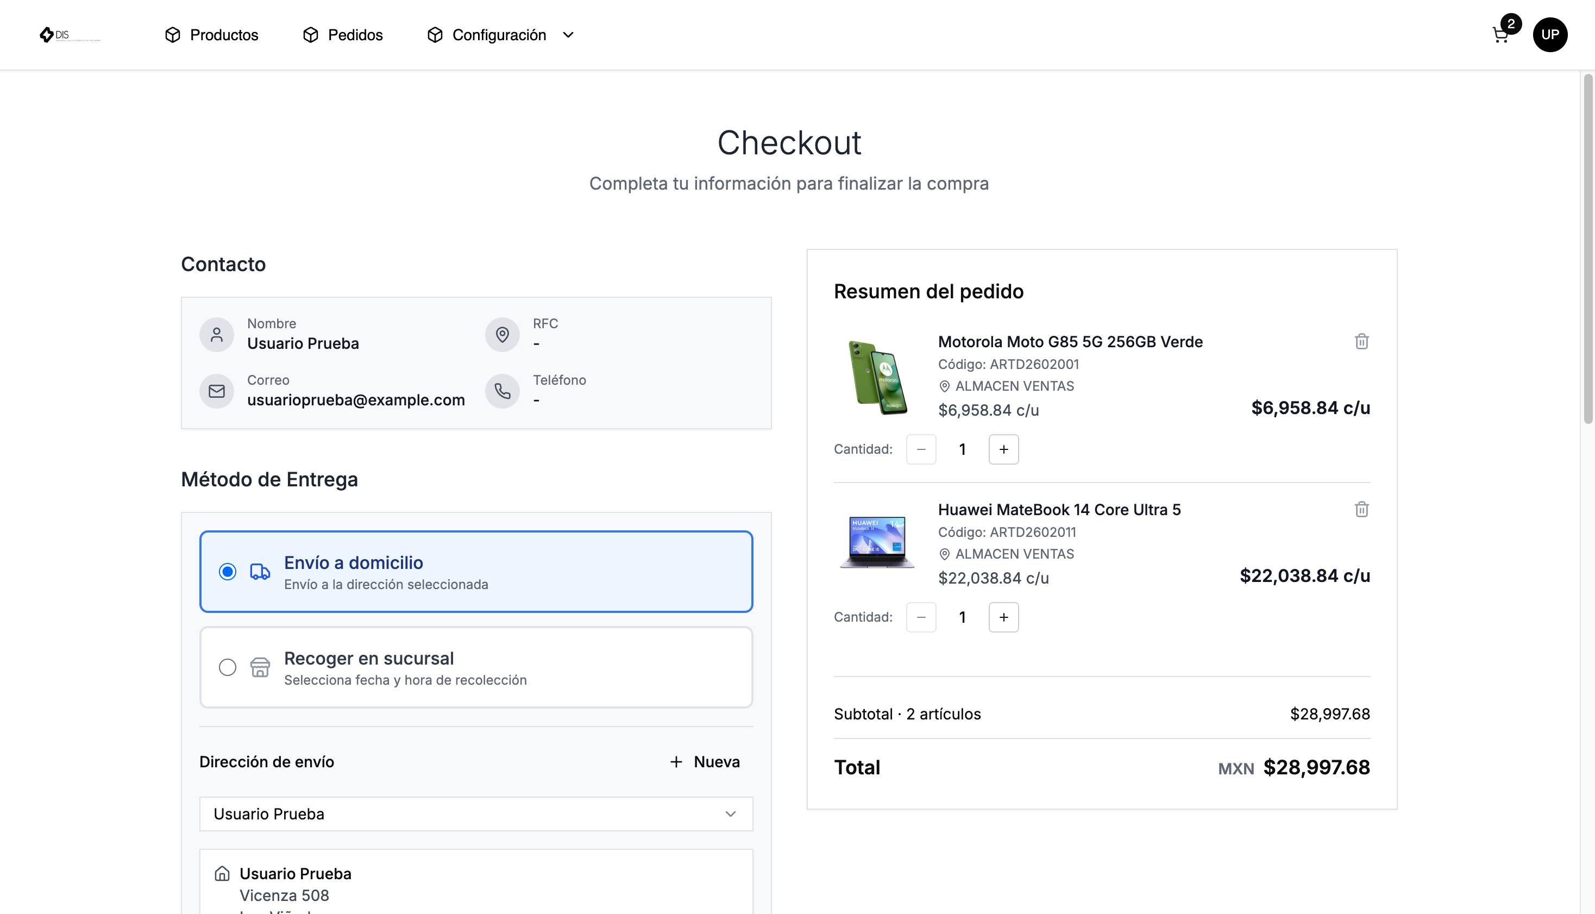Open the Usuario Prueba address dropdown

coord(475,814)
